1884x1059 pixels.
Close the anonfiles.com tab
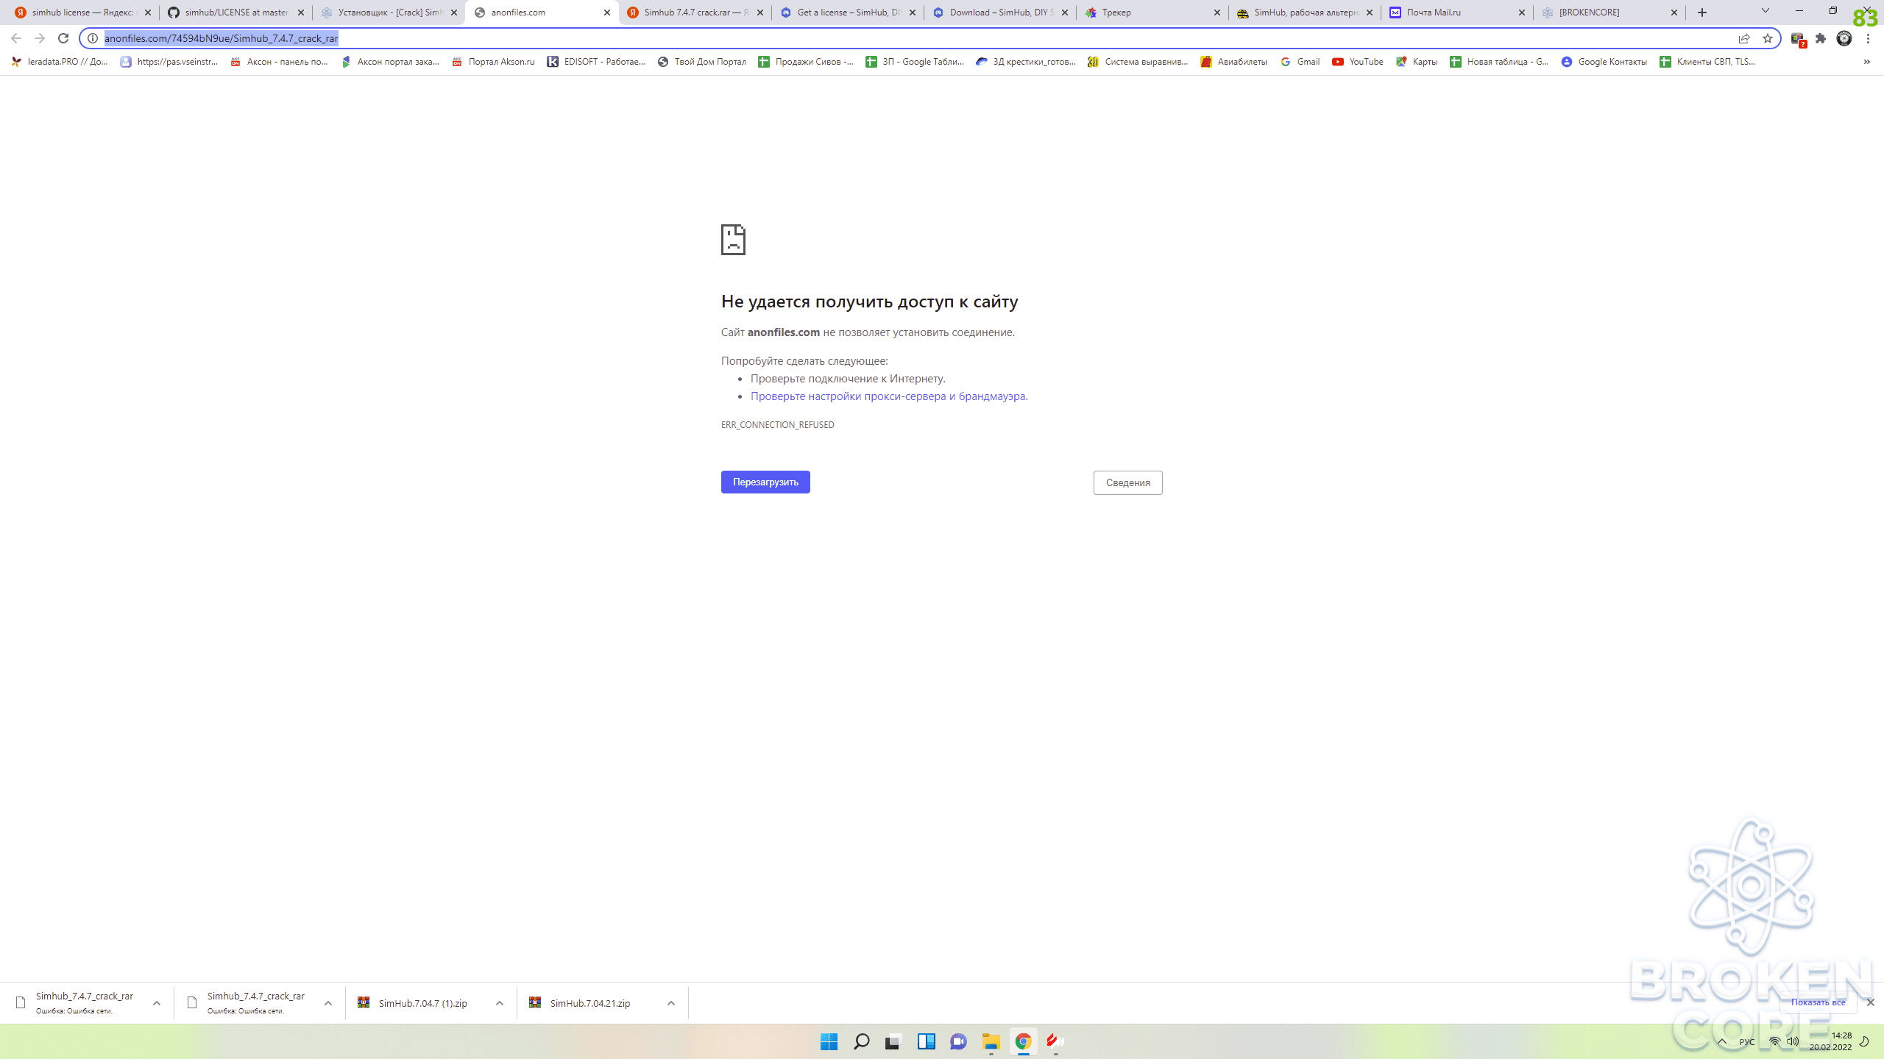607,13
